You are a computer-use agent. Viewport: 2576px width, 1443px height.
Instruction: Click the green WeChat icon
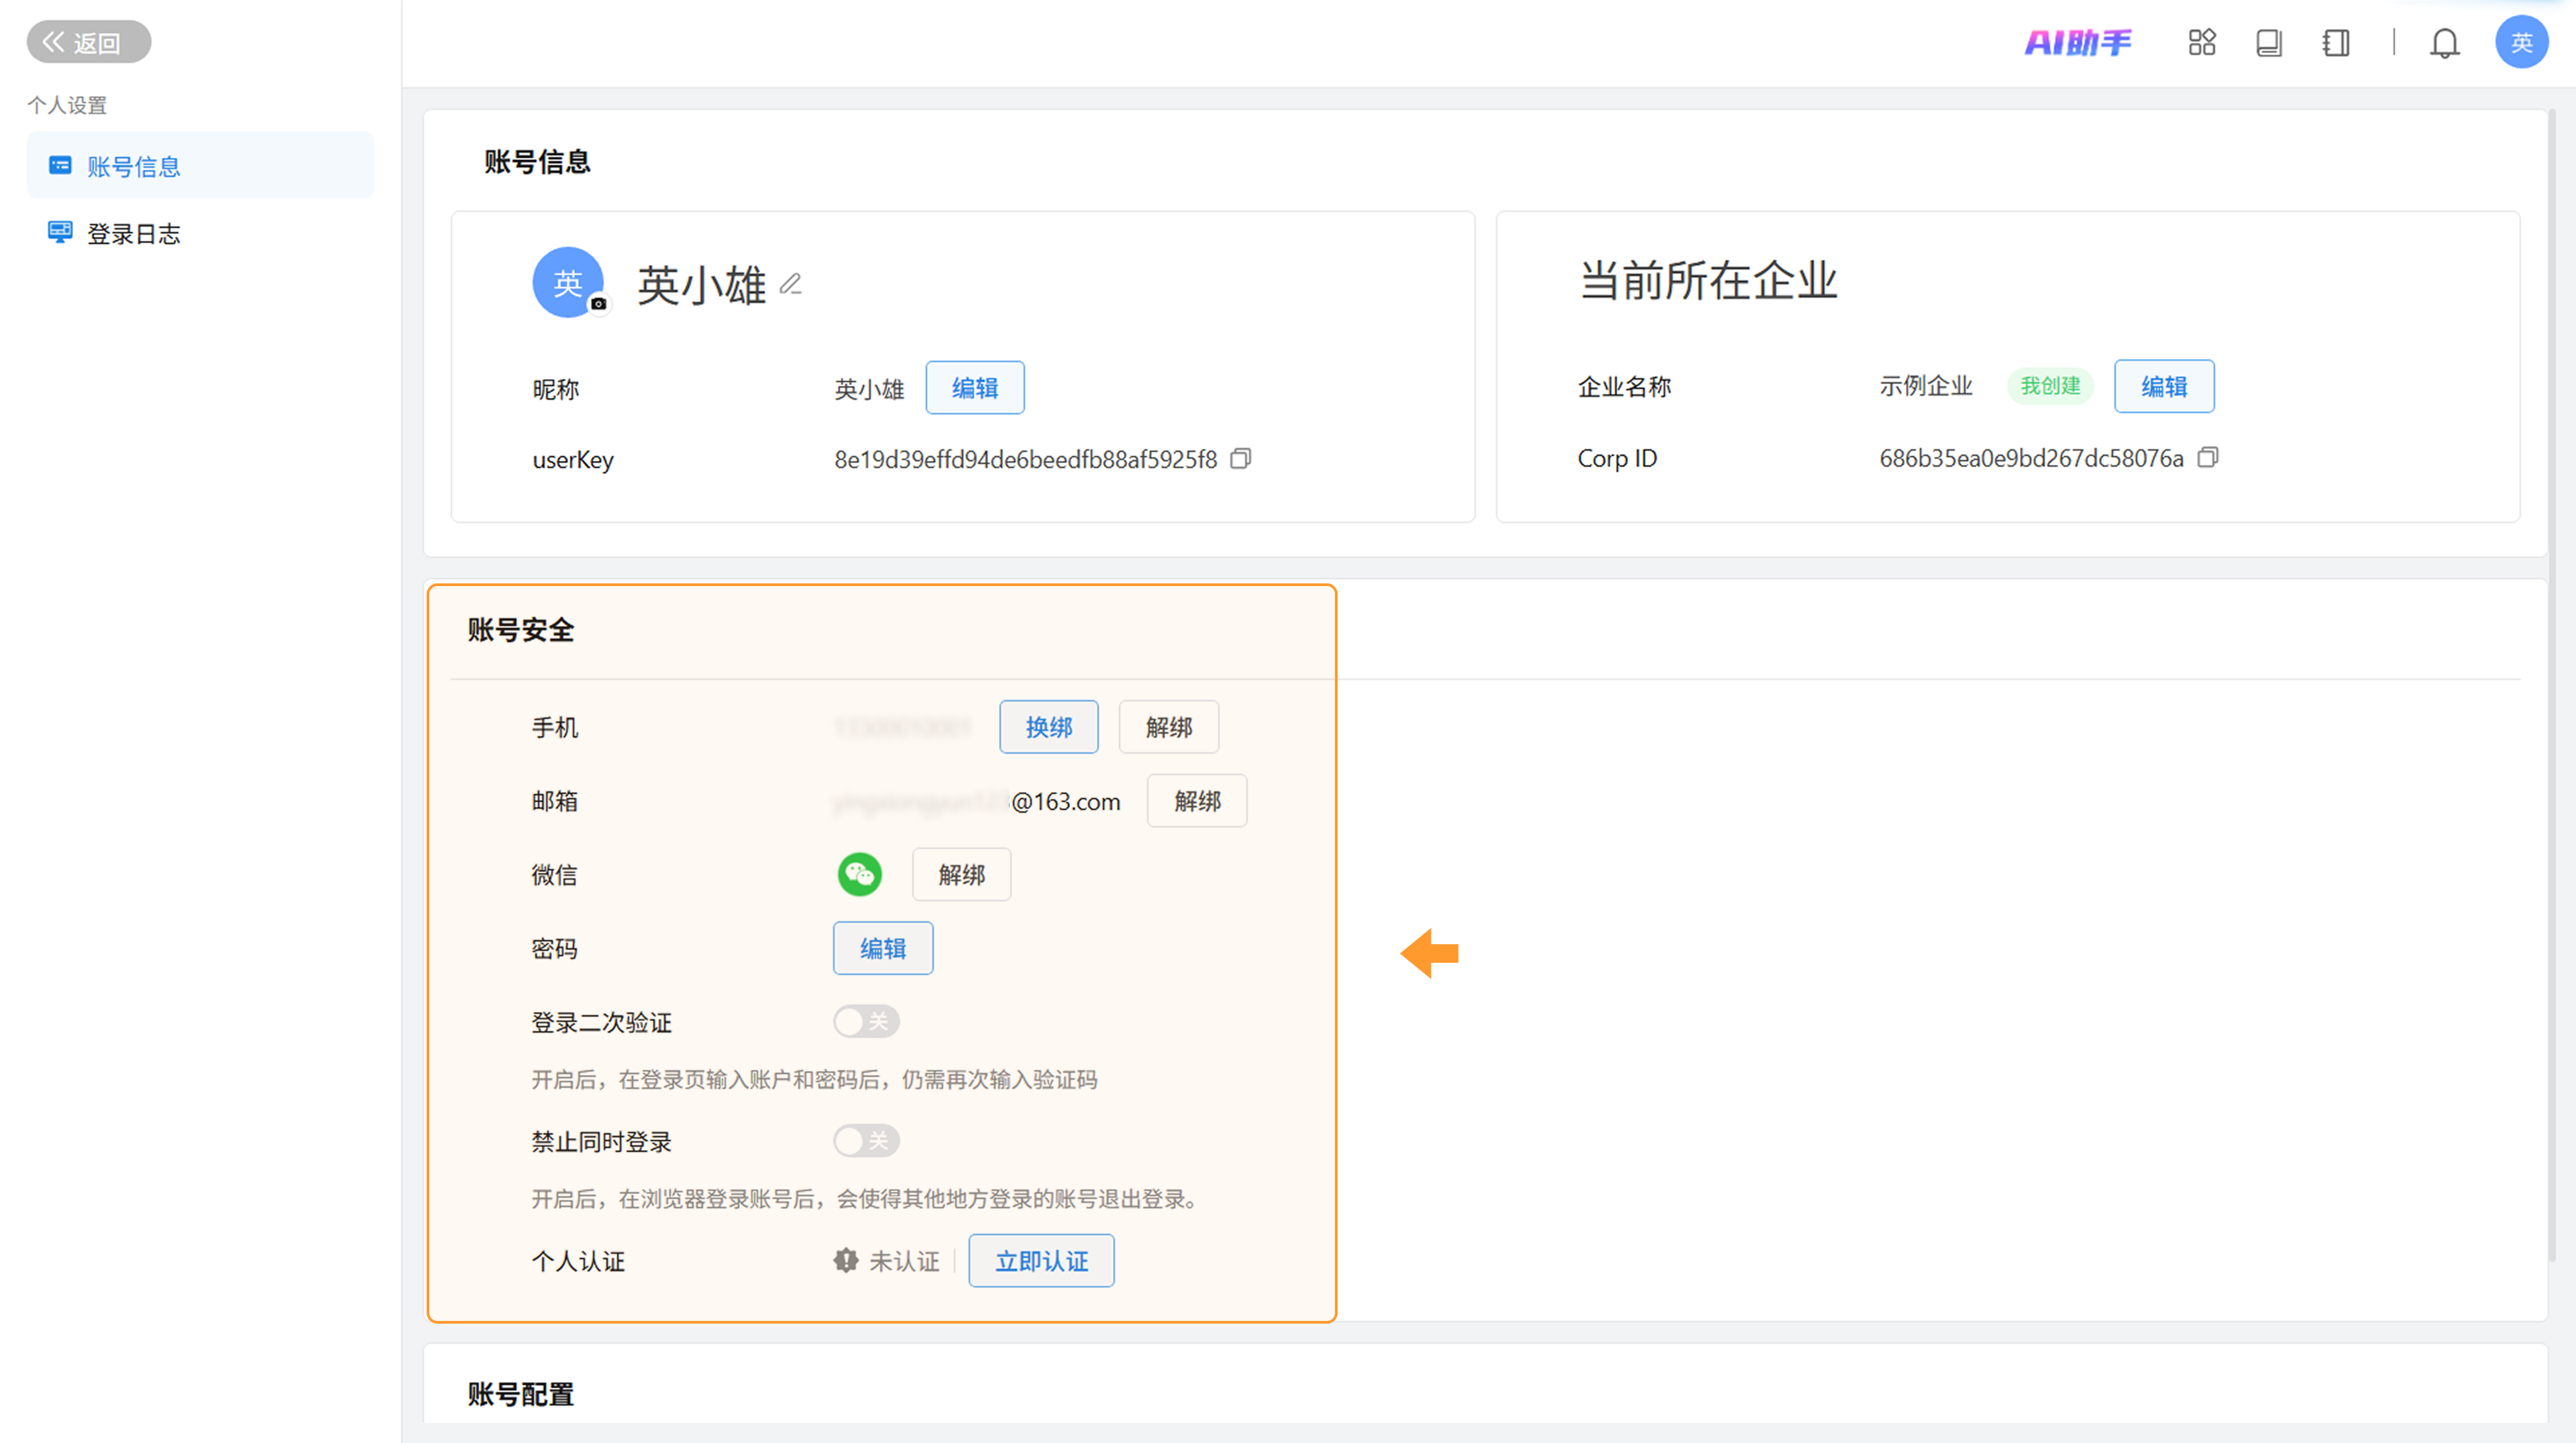point(859,874)
